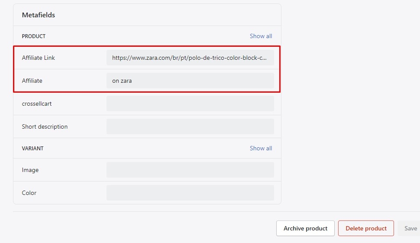Click the 'Image' label under VARIANT
The image size is (420, 243).
click(x=30, y=170)
